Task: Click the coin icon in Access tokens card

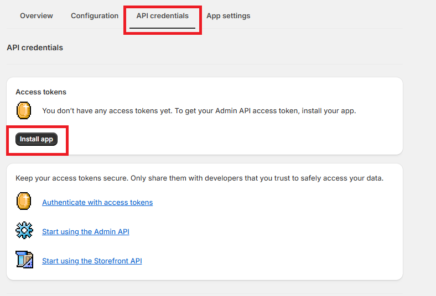Action: 24,110
